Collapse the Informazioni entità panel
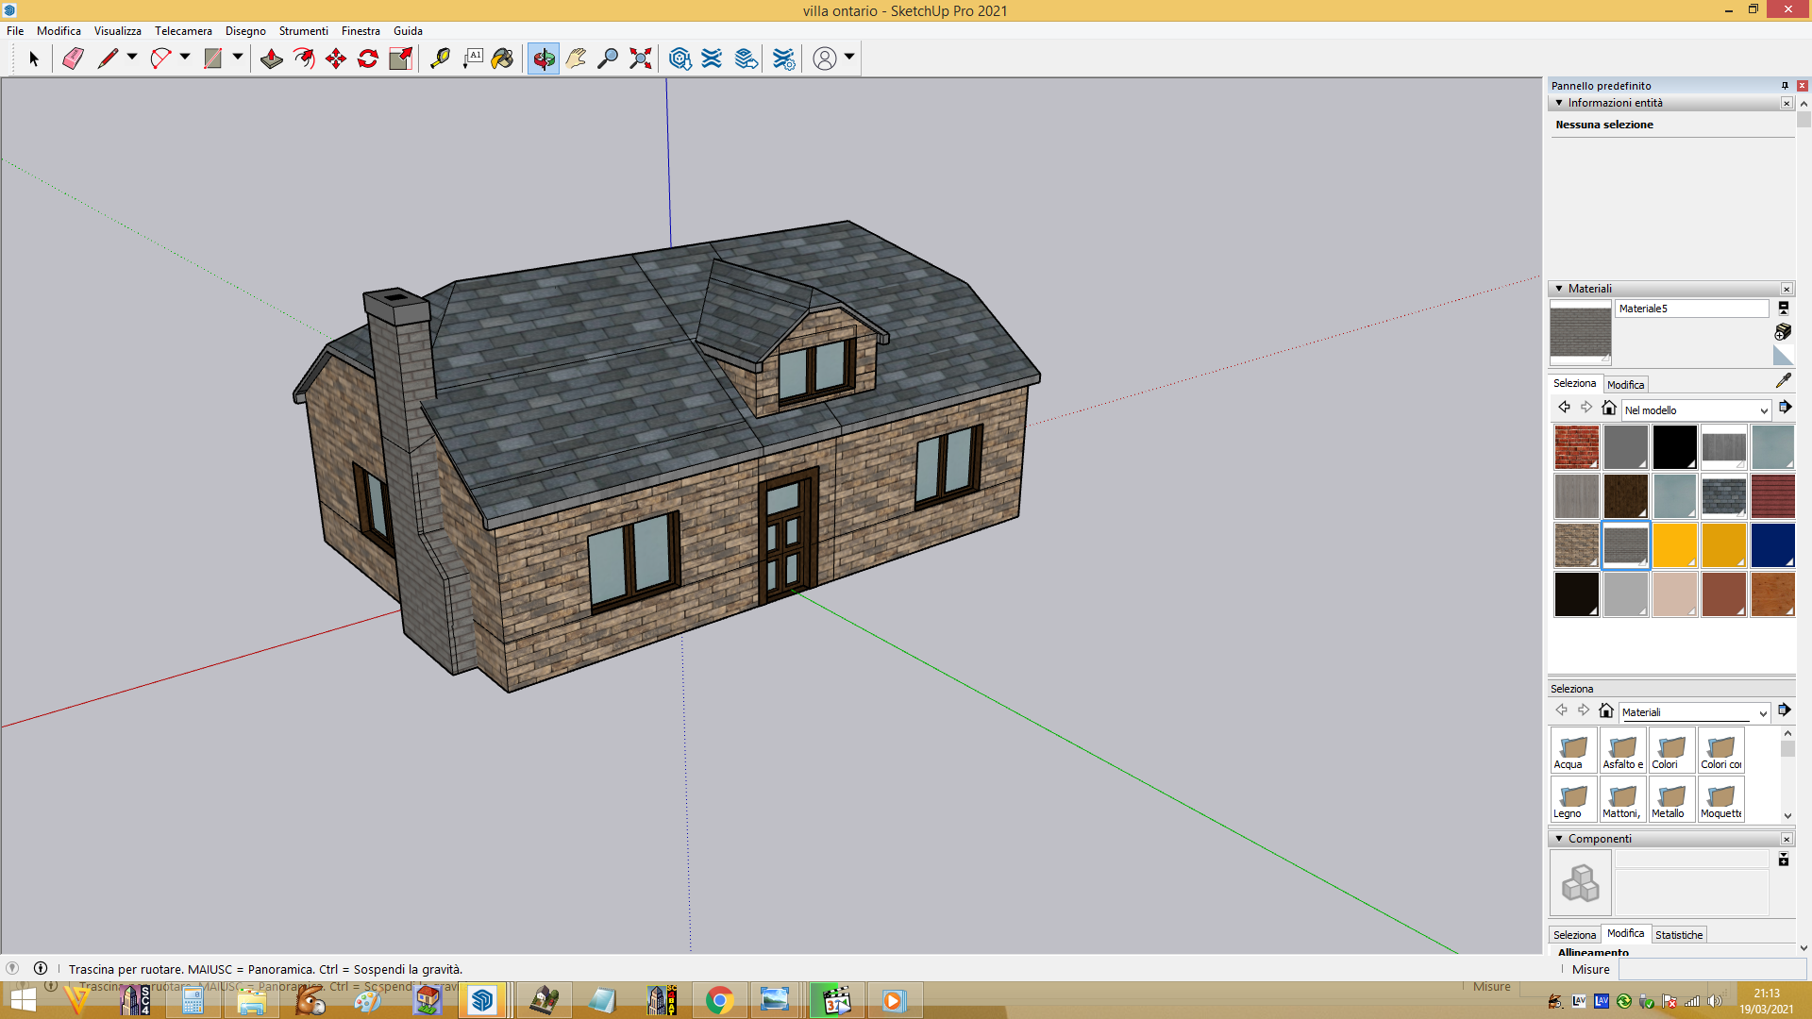 [1559, 103]
